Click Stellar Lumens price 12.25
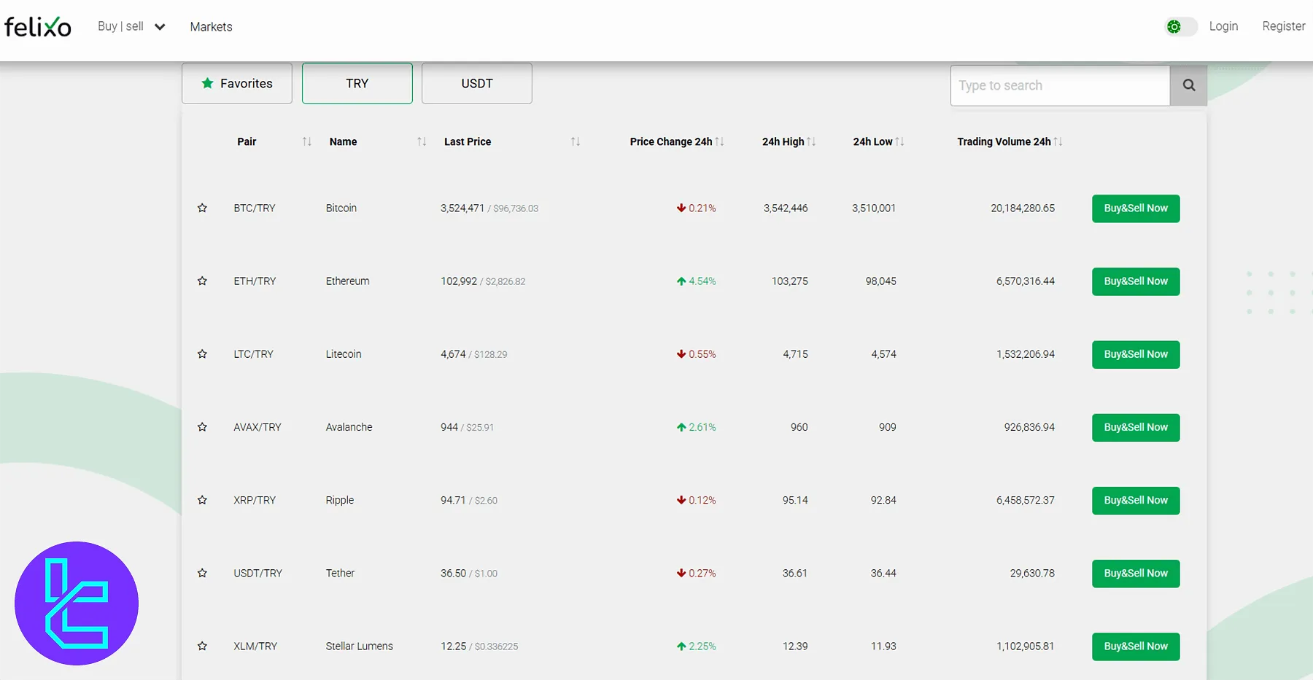The image size is (1313, 680). pyautogui.click(x=453, y=646)
